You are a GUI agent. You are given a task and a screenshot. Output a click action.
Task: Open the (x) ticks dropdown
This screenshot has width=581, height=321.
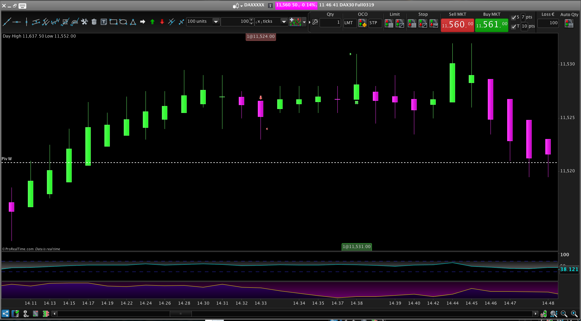tap(284, 22)
